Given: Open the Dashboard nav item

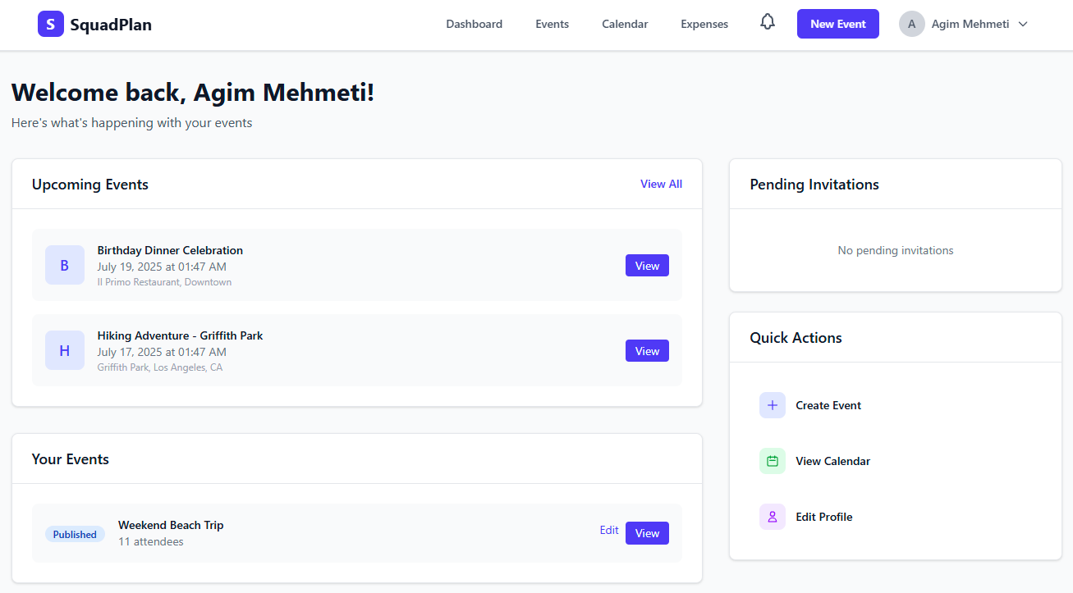Looking at the screenshot, I should coord(474,24).
